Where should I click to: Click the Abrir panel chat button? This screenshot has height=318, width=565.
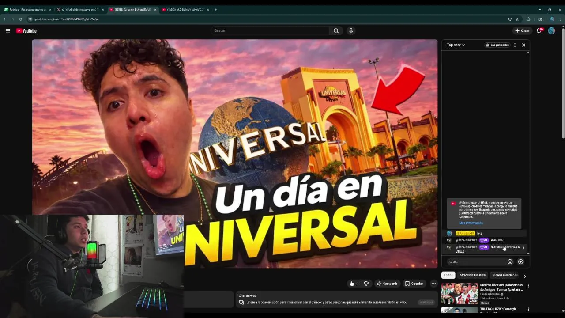pyautogui.click(x=426, y=303)
